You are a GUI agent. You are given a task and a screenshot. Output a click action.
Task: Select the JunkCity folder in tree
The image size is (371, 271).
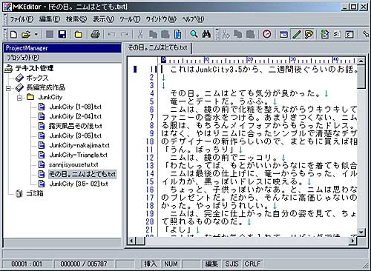click(x=50, y=97)
